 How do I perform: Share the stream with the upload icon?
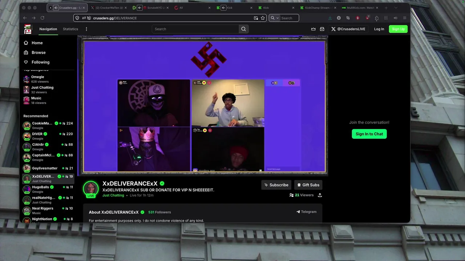[x=320, y=195]
